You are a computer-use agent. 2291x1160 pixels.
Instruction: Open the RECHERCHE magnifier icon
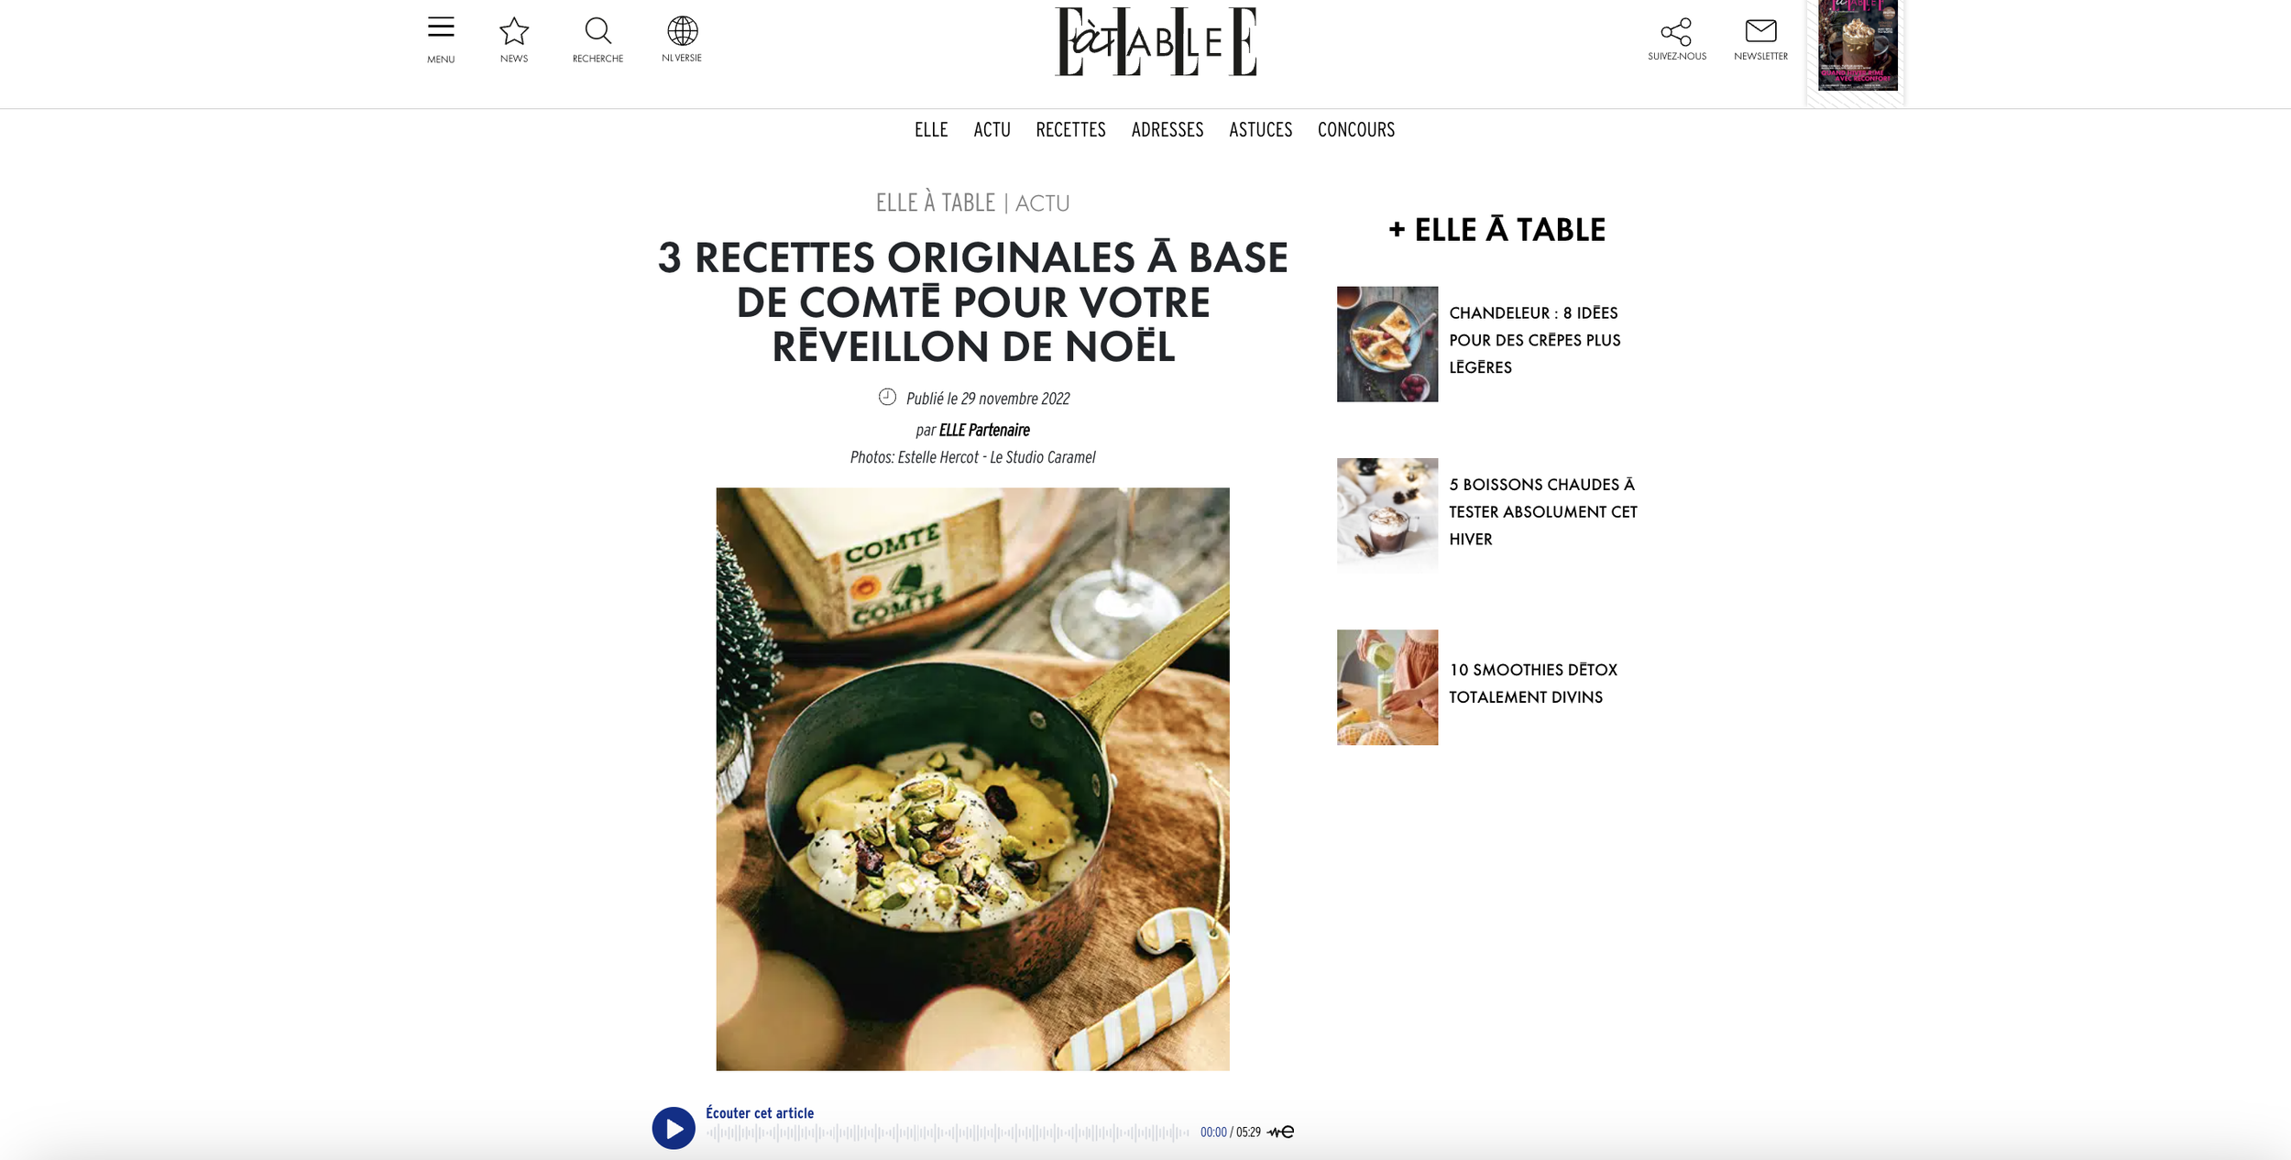coord(597,31)
